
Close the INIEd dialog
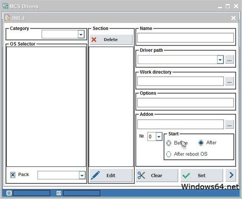pyautogui.click(x=233, y=18)
